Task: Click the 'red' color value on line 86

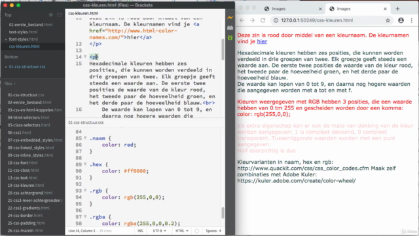Action: [x=128, y=145]
